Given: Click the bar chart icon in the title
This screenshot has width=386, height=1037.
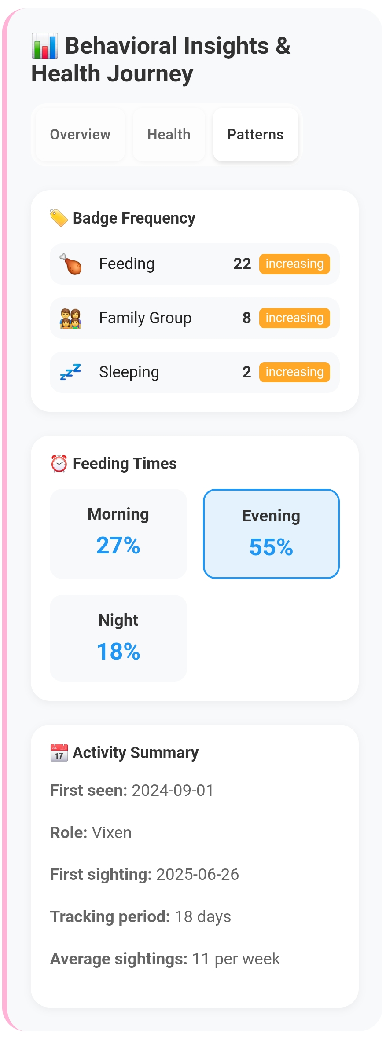Looking at the screenshot, I should click(44, 46).
